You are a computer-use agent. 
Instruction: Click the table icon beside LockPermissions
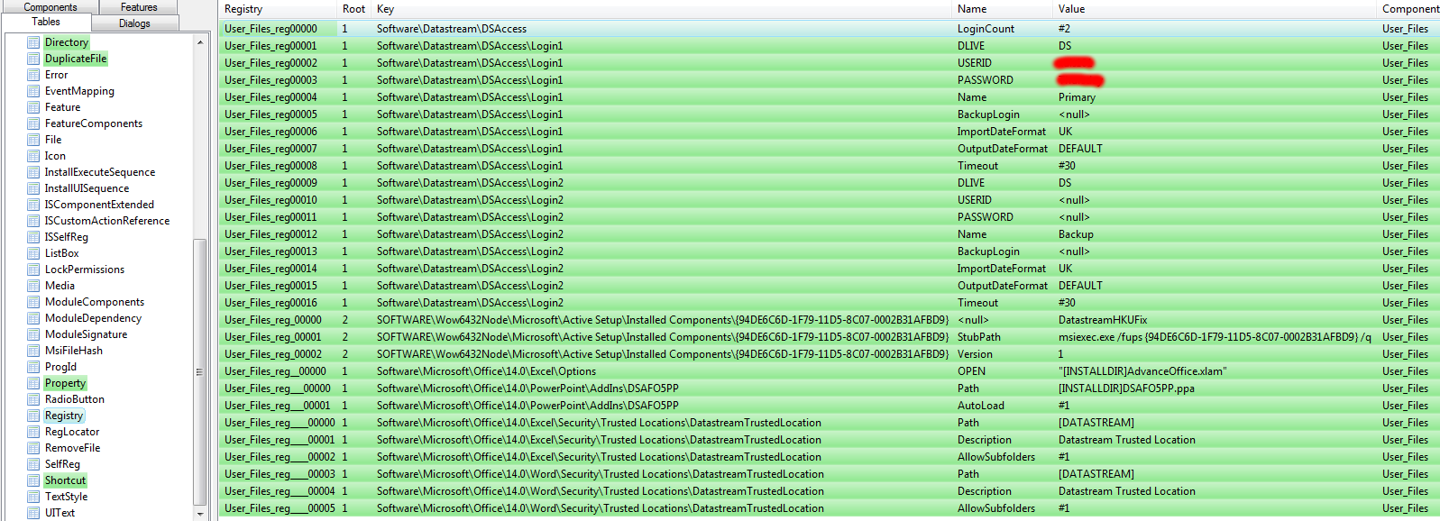(33, 270)
